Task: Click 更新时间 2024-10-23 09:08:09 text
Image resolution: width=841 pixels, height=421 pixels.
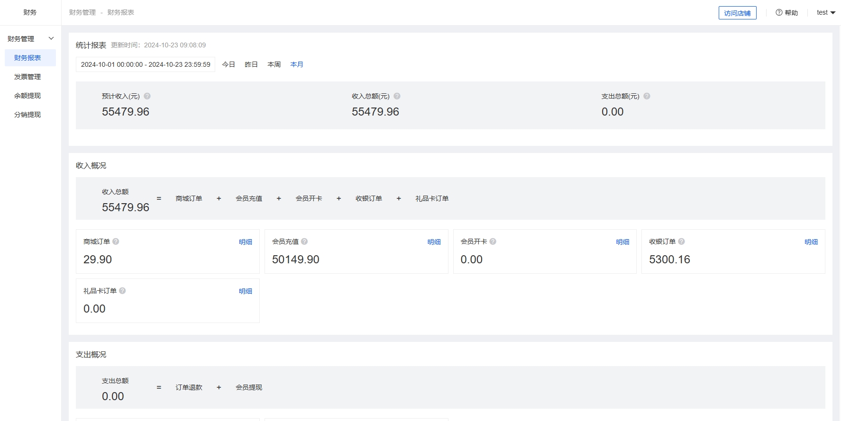Action: tap(158, 45)
